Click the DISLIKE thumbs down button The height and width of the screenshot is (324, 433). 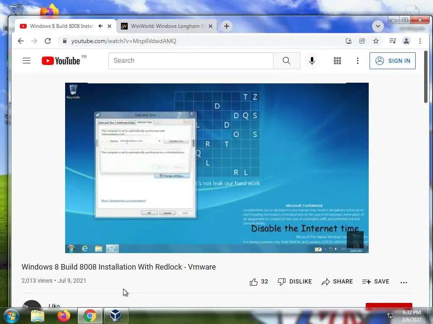tap(295, 281)
